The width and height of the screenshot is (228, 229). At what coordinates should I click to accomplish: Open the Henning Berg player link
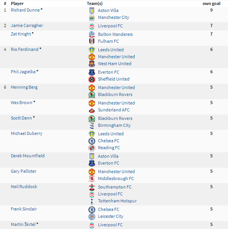coord(24,87)
